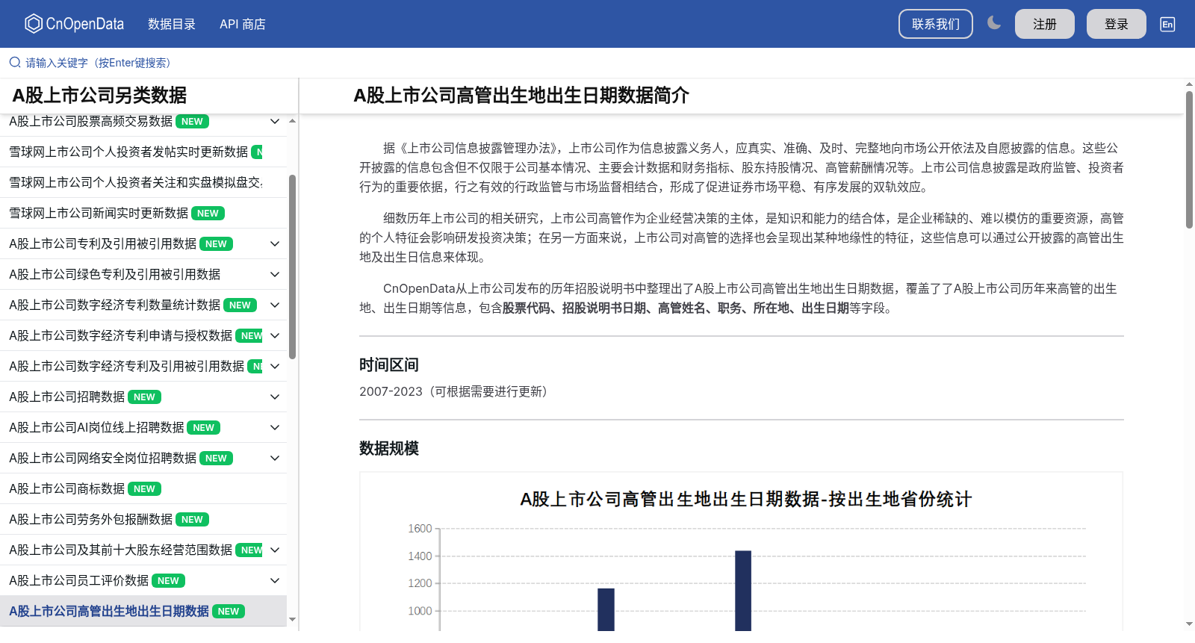Viewport: 1195px width, 643px height.
Task: Click the shorter chart bar near 1200
Action: click(x=606, y=609)
